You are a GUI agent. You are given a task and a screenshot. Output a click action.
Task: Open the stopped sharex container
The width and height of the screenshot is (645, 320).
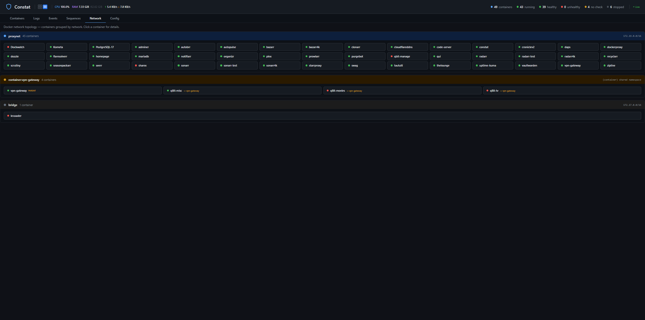152,65
